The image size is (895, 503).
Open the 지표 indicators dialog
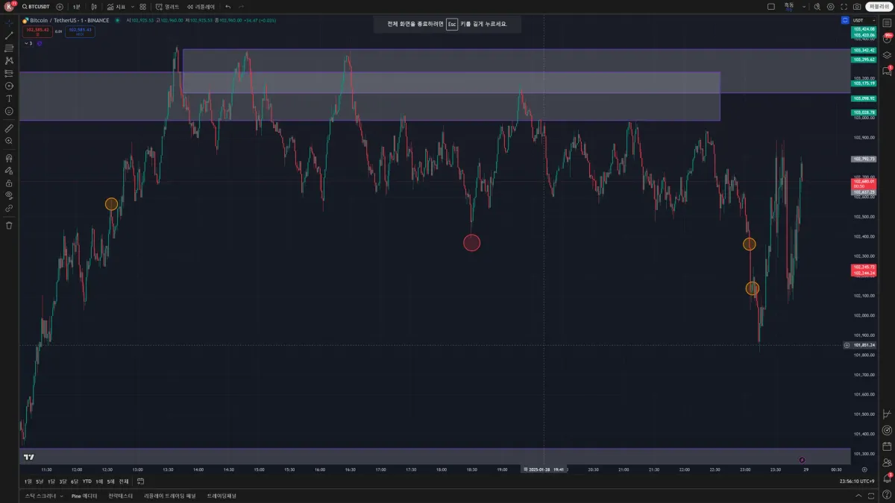click(116, 6)
